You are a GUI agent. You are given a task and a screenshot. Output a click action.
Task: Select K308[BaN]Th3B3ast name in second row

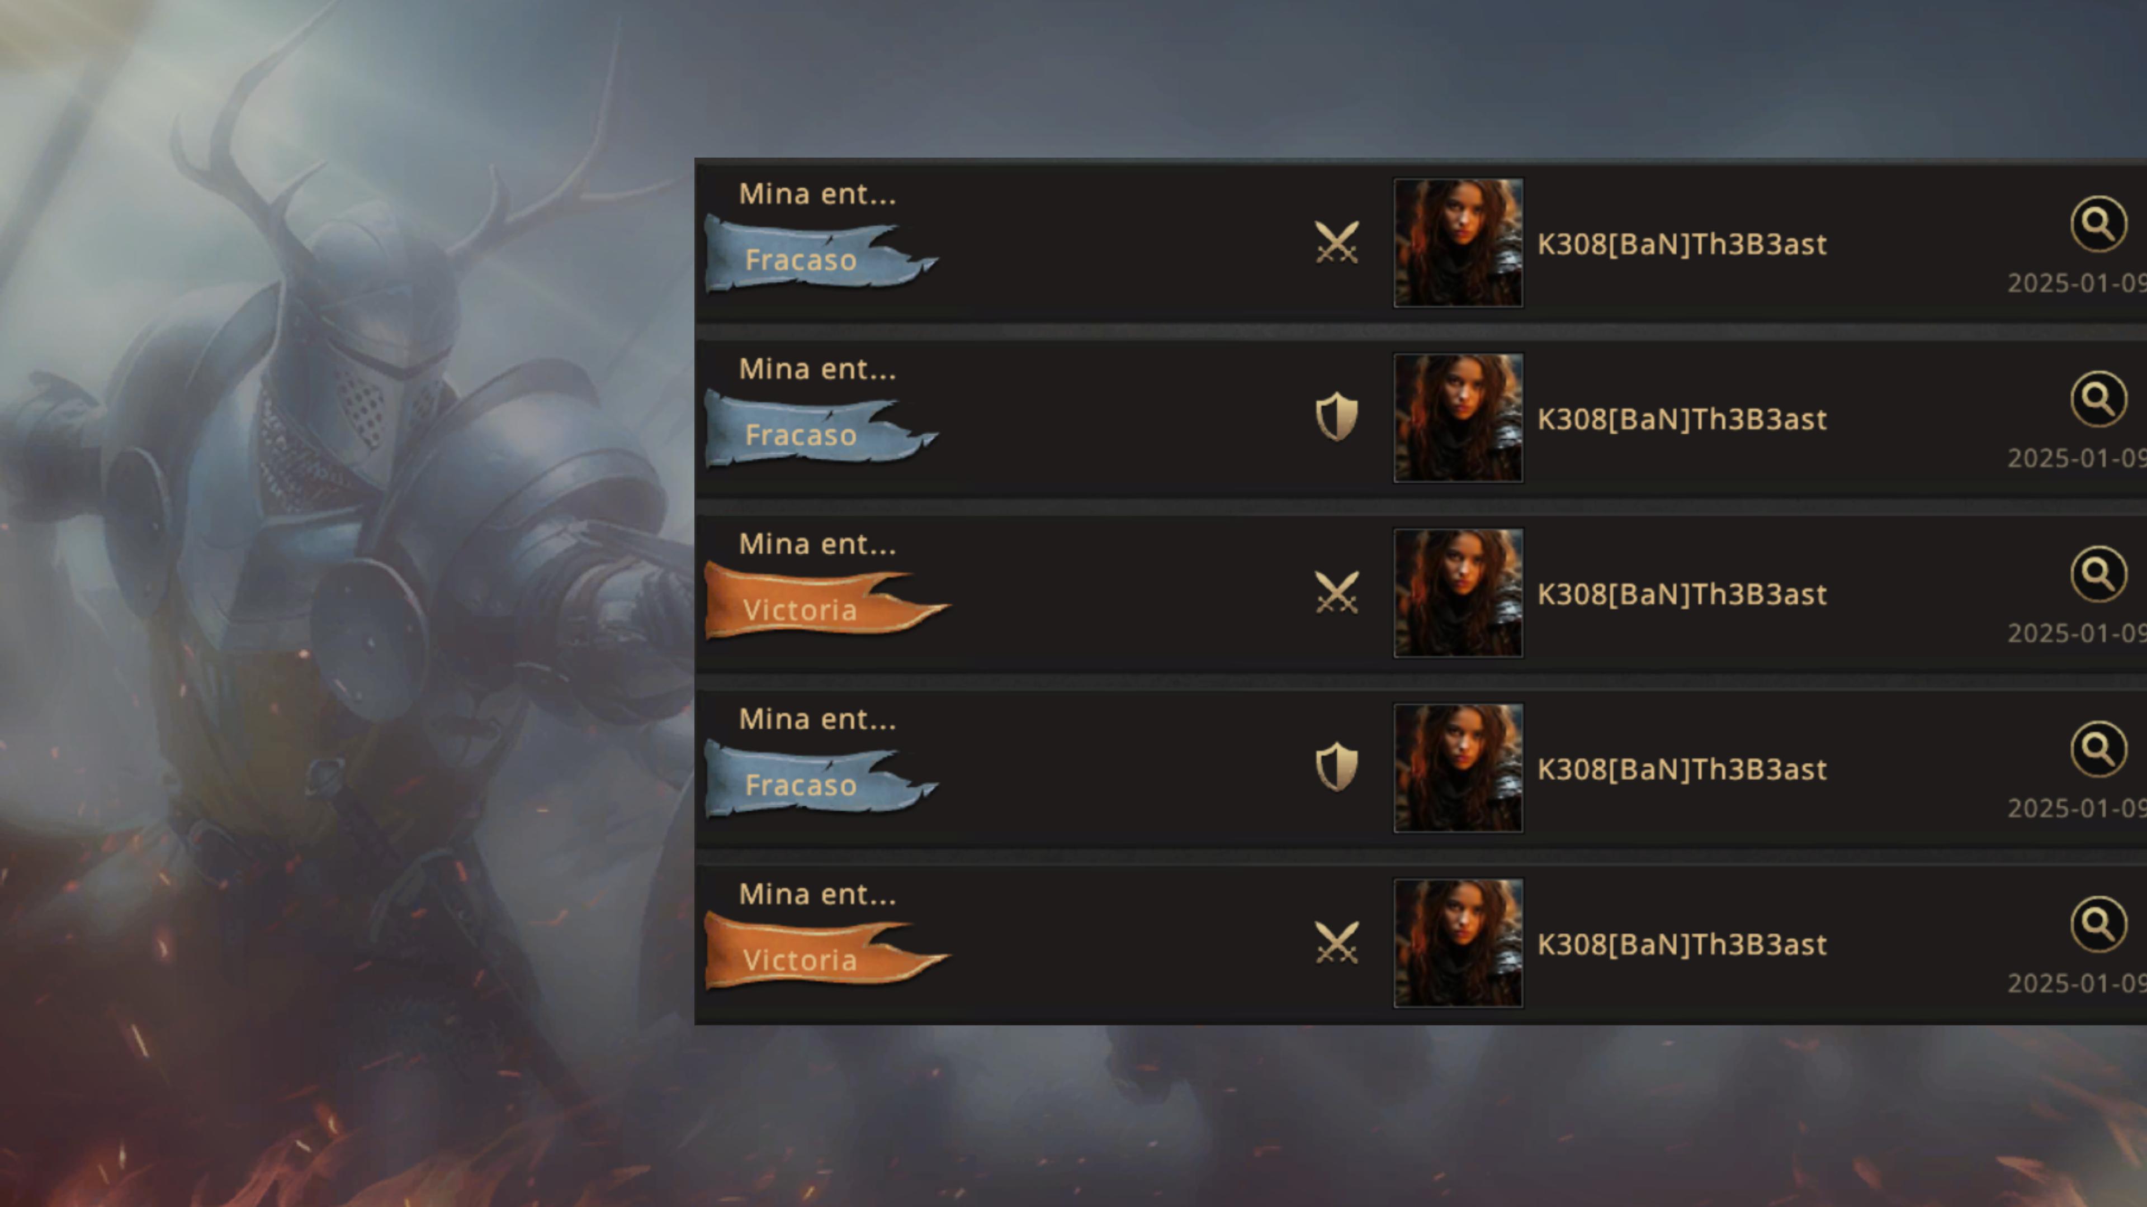click(1682, 419)
